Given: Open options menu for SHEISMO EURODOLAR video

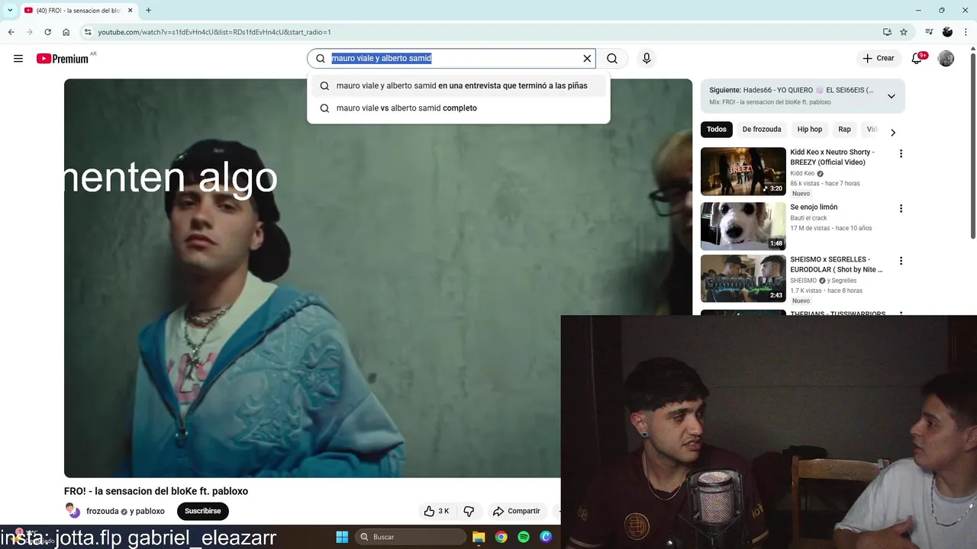Looking at the screenshot, I should coord(901,261).
